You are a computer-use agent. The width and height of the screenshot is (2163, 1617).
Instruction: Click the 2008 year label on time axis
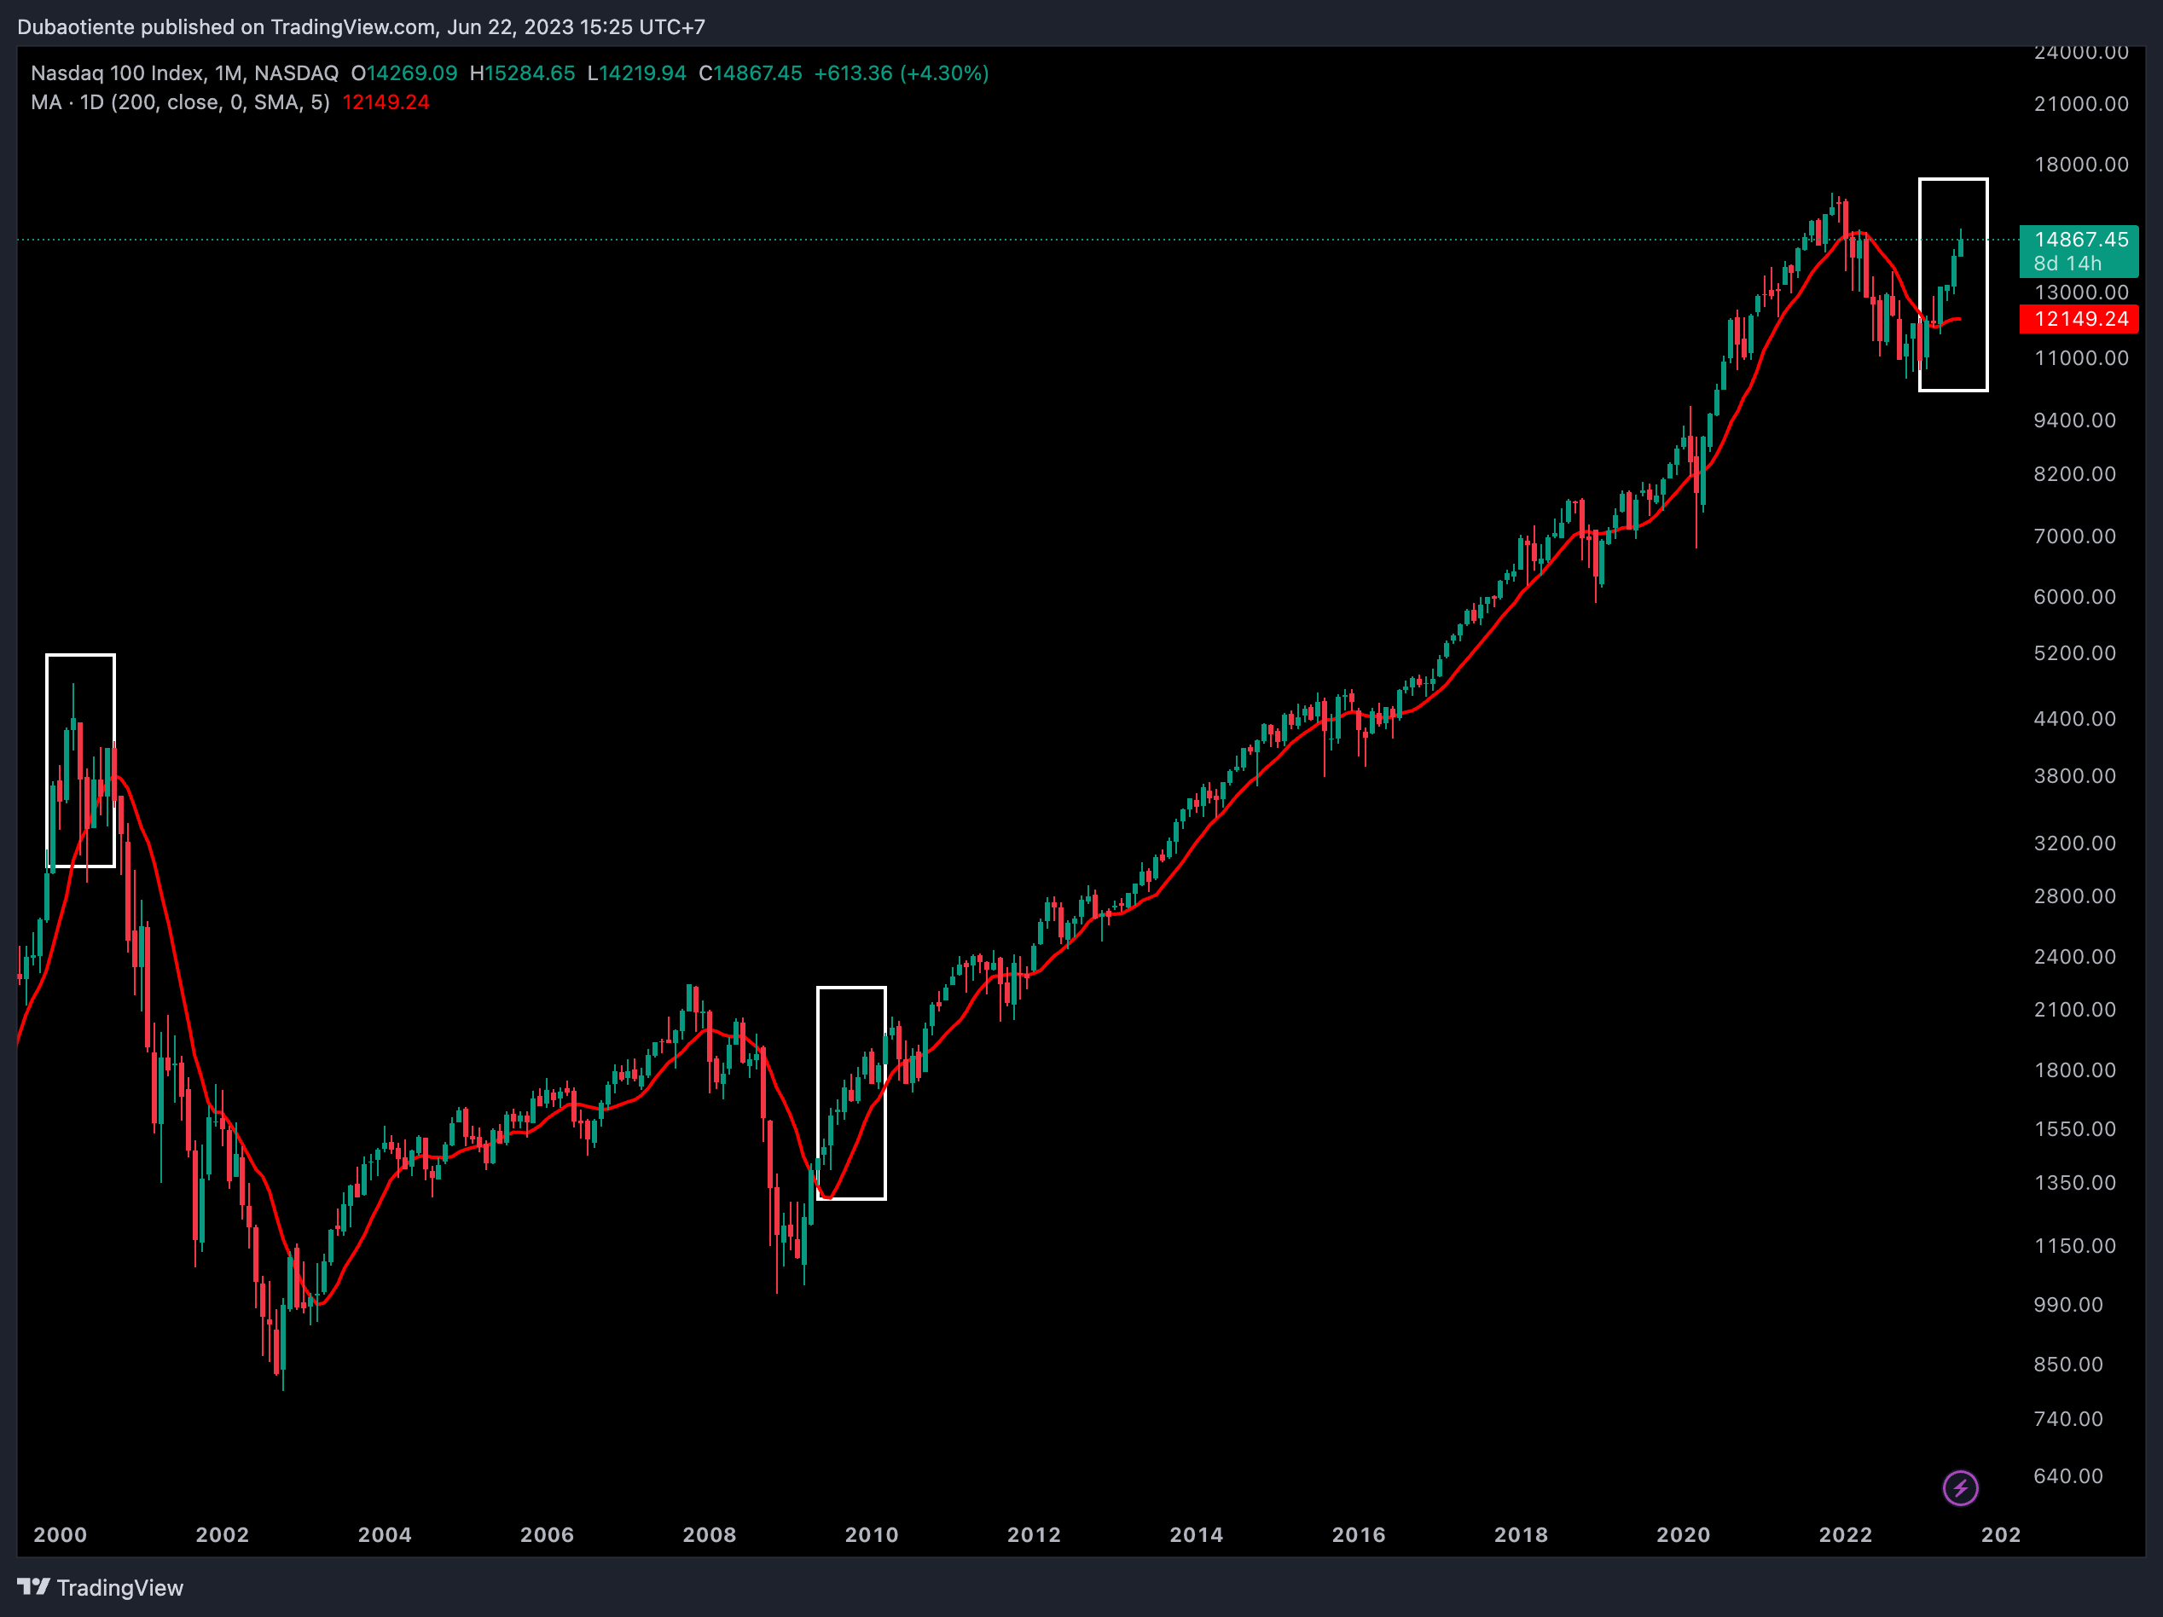pyautogui.click(x=710, y=1535)
